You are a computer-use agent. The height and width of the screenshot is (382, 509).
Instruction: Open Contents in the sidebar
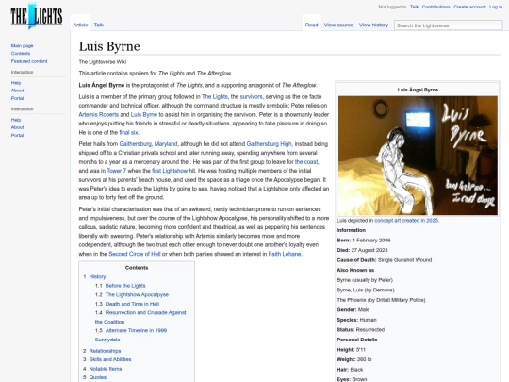point(21,53)
